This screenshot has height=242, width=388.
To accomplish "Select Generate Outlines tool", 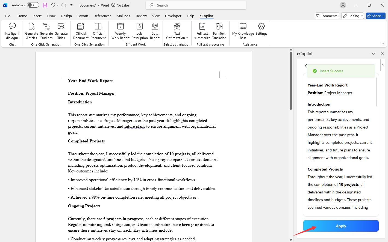I will click(46, 31).
